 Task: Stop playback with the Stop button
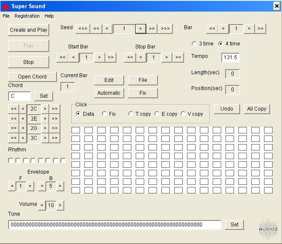pyautogui.click(x=29, y=62)
